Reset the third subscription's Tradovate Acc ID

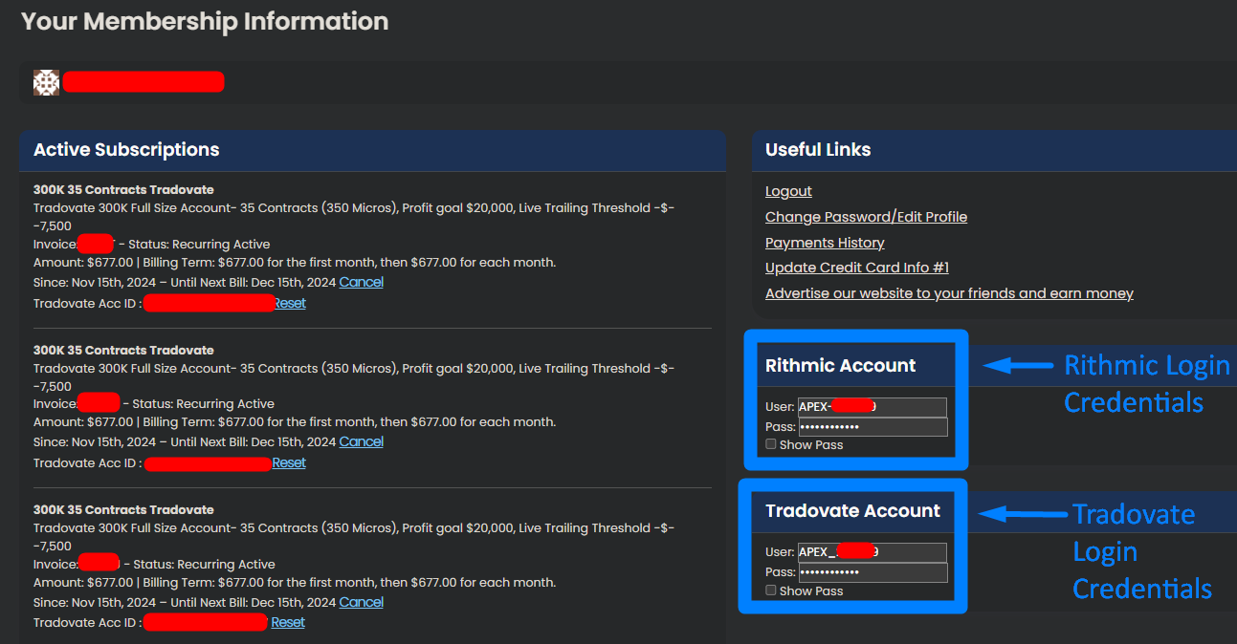point(288,622)
